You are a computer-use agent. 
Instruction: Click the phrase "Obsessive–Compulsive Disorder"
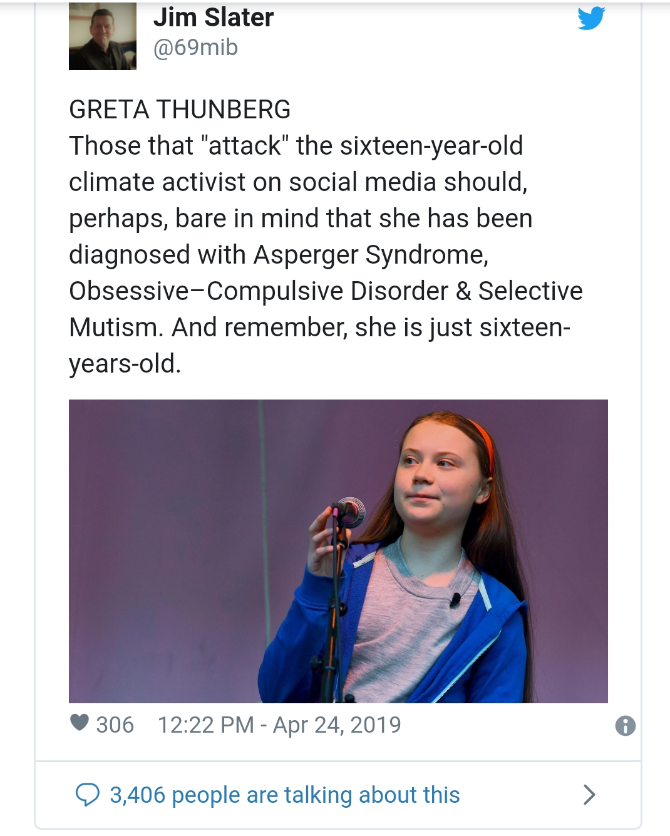tap(259, 291)
